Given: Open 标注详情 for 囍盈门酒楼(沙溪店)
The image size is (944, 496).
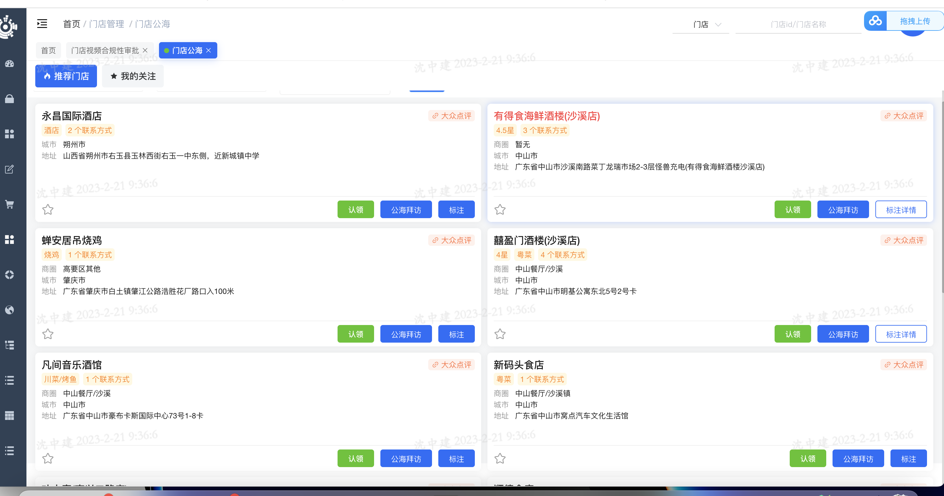Looking at the screenshot, I should (901, 334).
